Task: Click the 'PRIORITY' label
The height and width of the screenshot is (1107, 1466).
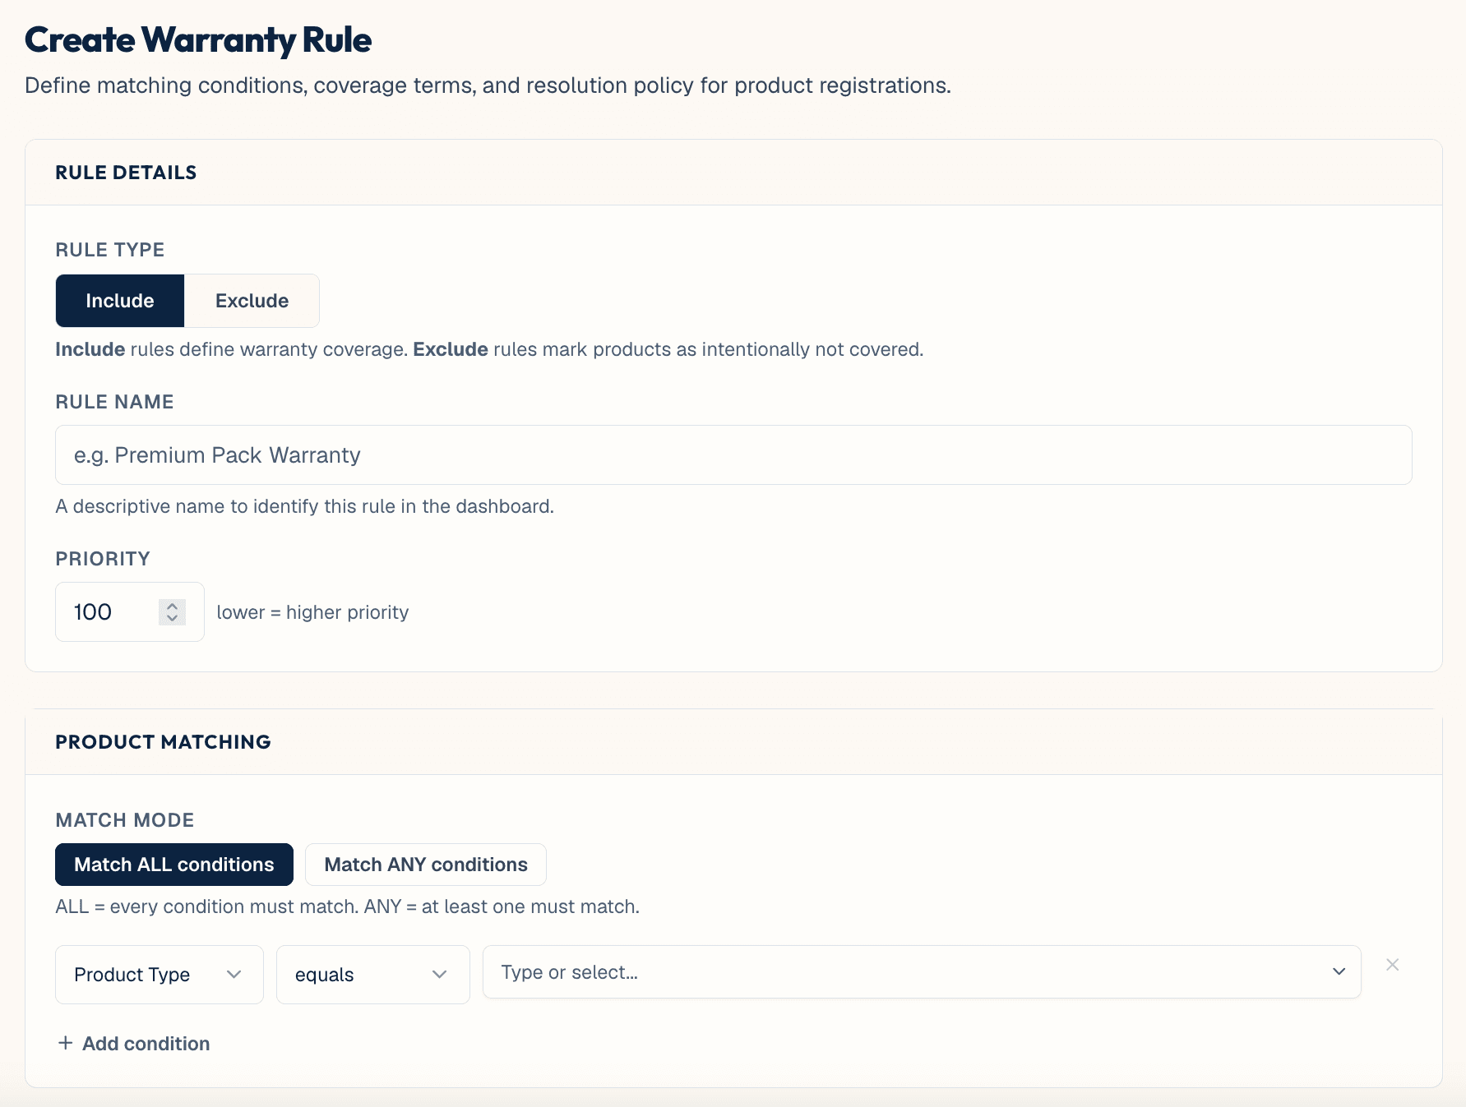Action: coord(103,559)
